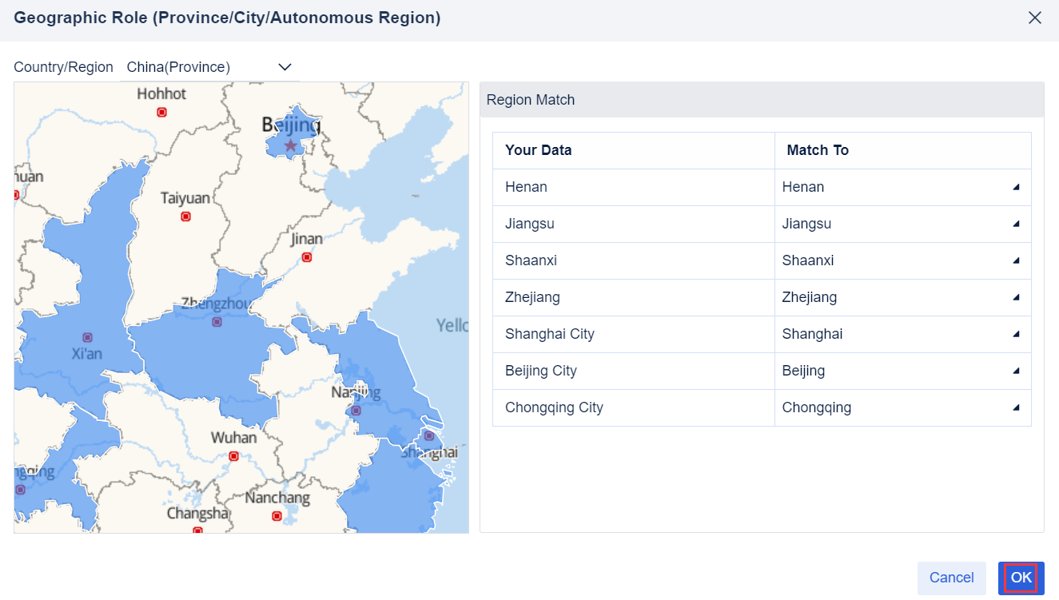Open Zhejiang match-to dropdown arrow

click(1016, 297)
